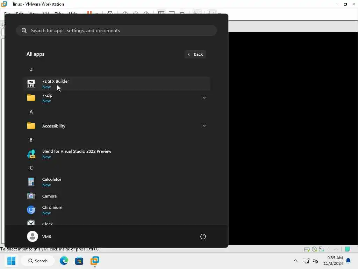Click VMware network adapter status icon
Image resolution: width=358 pixels, height=269 pixels.
coord(322,249)
